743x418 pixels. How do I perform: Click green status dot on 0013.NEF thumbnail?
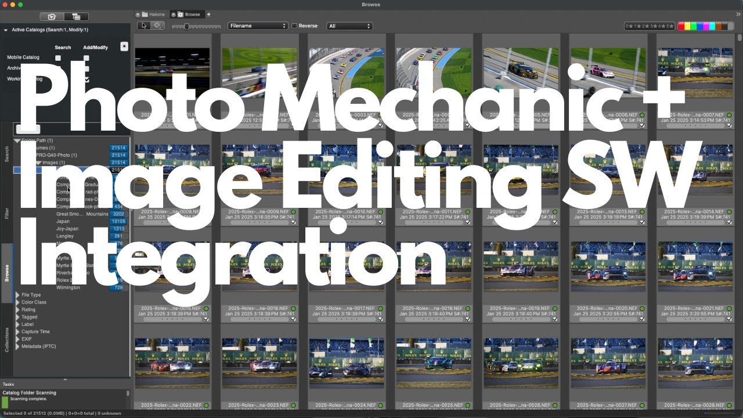click(642, 211)
